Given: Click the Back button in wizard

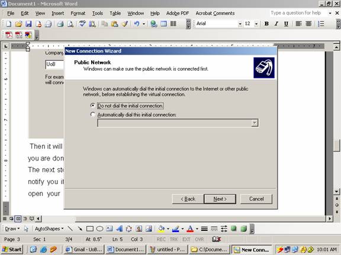Looking at the screenshot, I should (x=188, y=199).
